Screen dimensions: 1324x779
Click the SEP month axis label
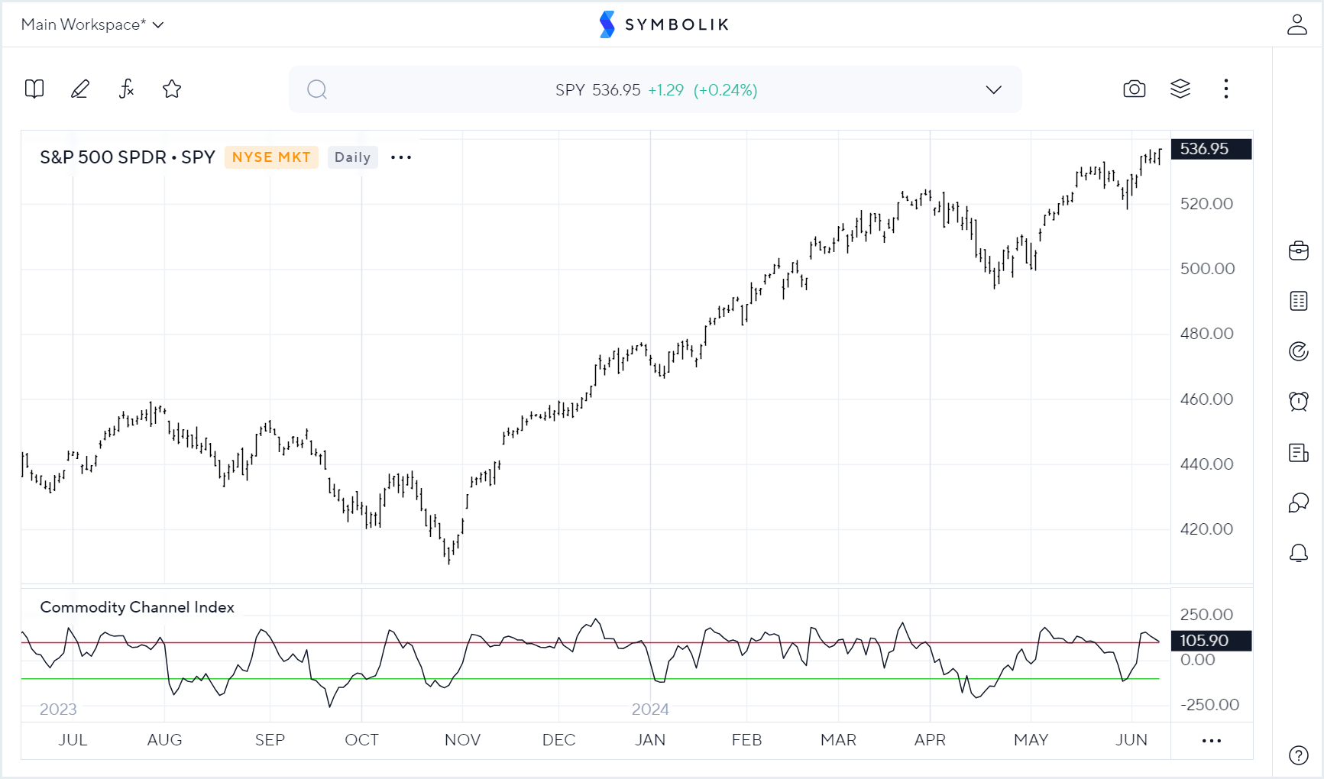[270, 740]
